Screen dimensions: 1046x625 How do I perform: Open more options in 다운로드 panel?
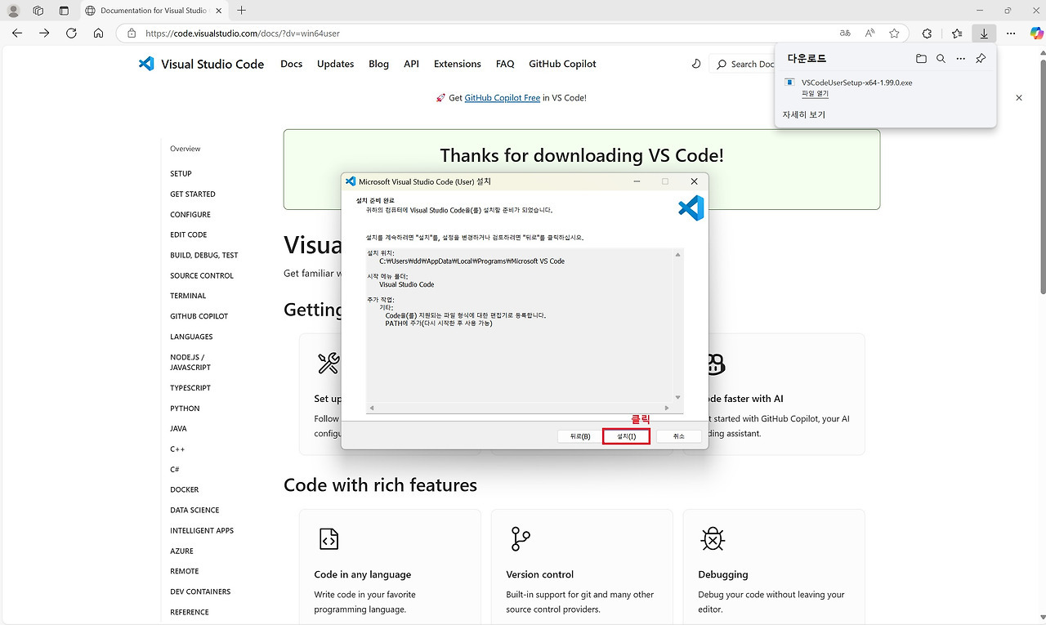(961, 59)
